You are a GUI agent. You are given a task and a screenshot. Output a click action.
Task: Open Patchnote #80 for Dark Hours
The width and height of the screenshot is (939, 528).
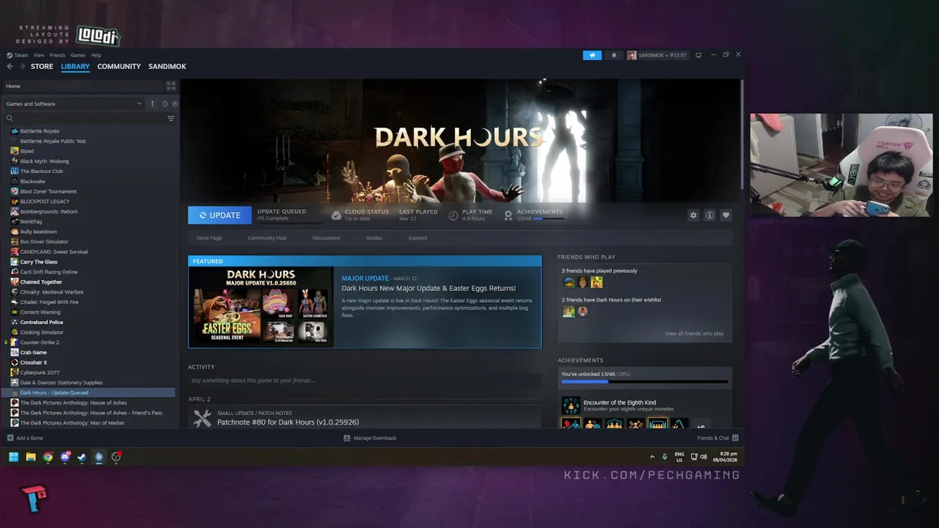[x=288, y=422]
